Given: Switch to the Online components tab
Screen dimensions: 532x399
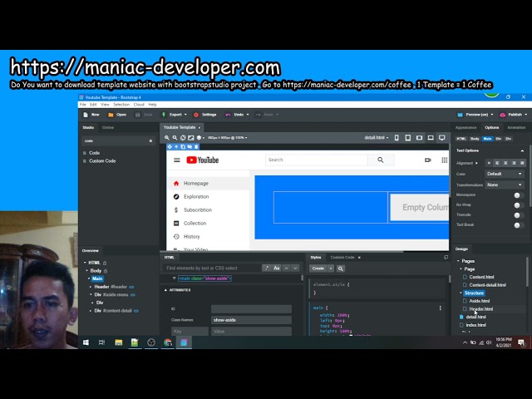Looking at the screenshot, I should [108, 127].
